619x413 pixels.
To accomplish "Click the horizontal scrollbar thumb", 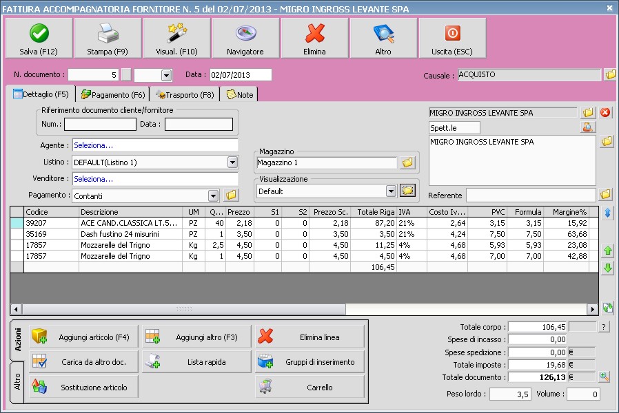I will tap(184, 309).
